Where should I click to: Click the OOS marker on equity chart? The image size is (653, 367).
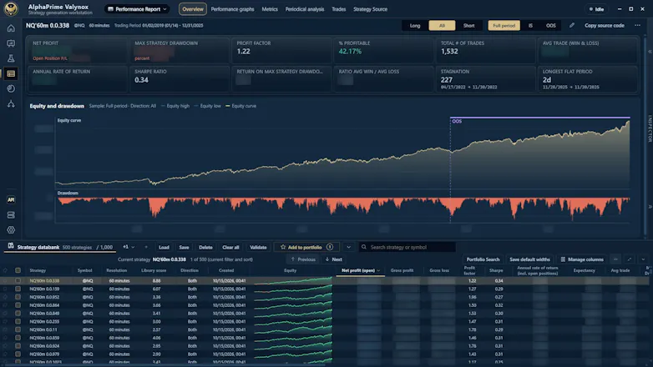click(x=457, y=121)
